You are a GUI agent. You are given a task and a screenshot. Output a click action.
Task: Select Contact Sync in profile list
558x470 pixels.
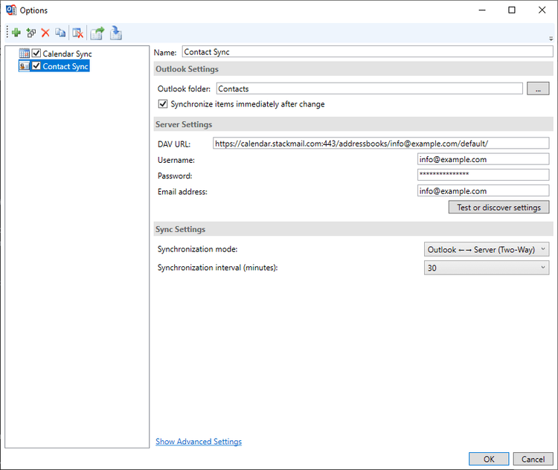point(65,66)
